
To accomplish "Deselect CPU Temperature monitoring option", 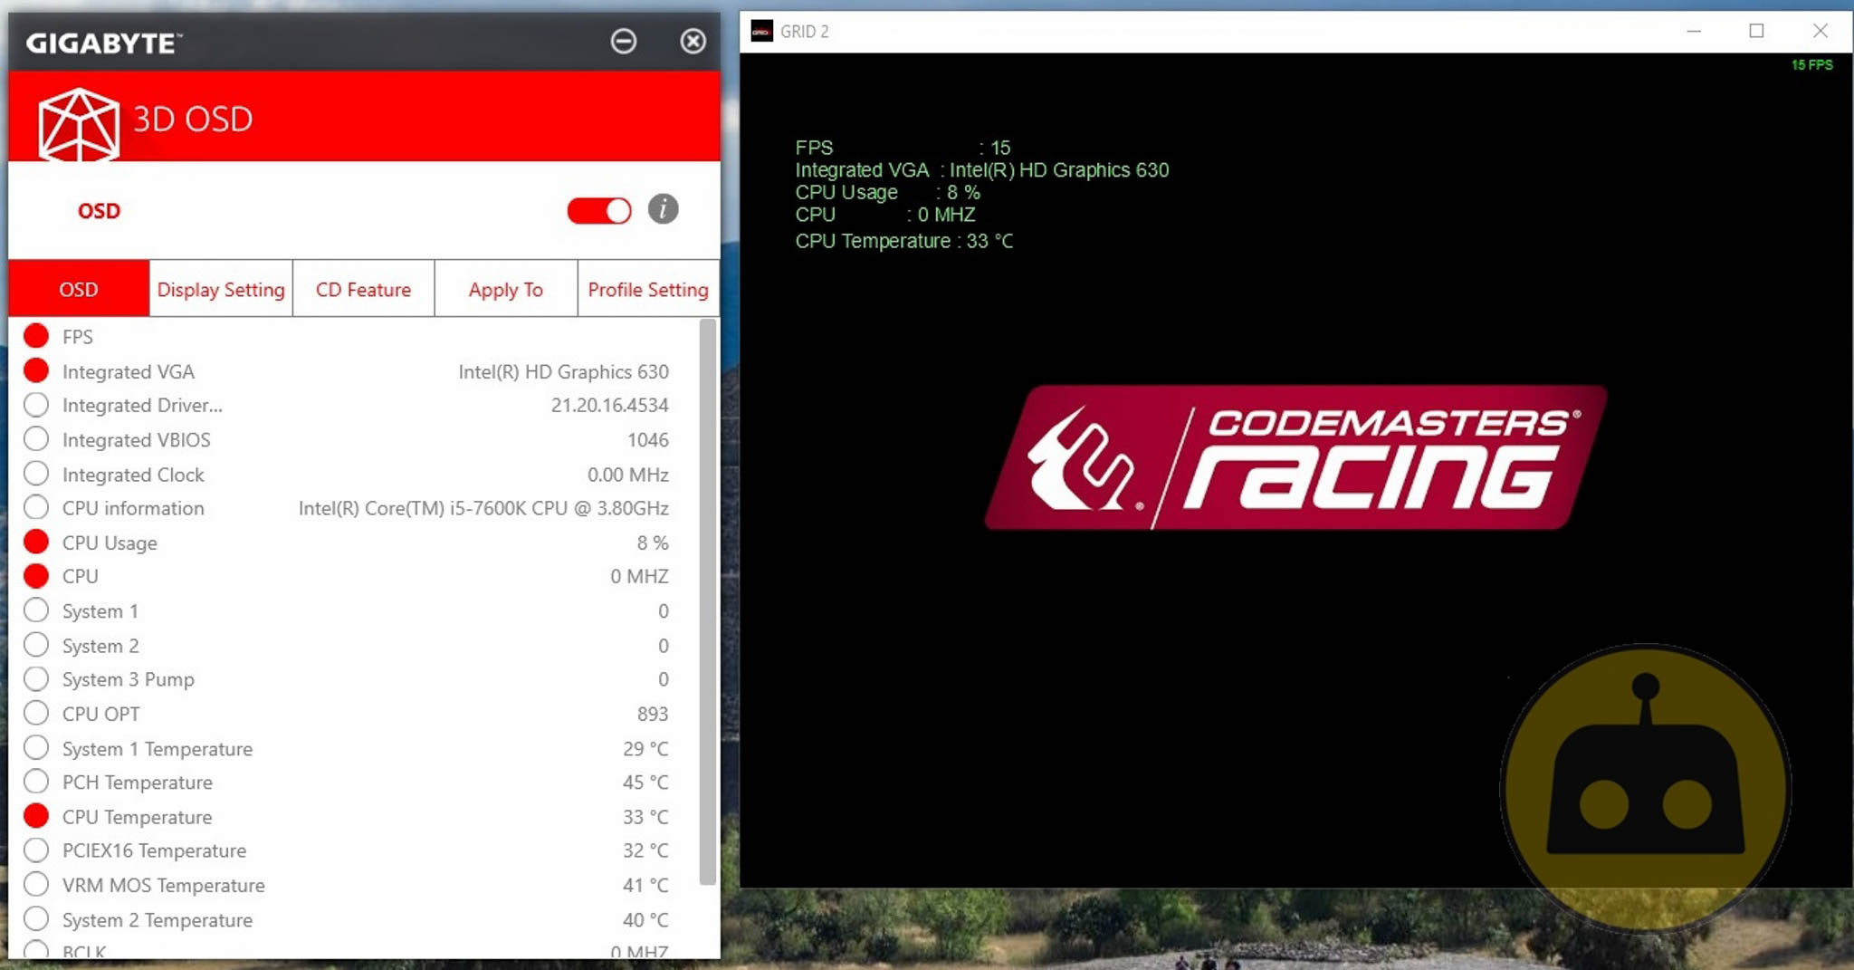I will coord(36,816).
